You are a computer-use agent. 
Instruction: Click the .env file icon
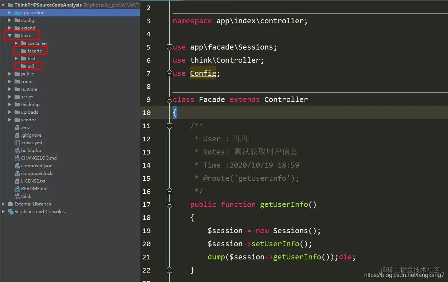pos(17,128)
